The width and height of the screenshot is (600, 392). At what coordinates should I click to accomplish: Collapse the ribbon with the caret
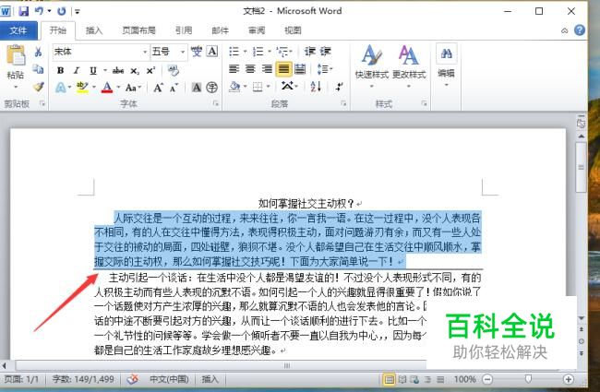click(564, 30)
